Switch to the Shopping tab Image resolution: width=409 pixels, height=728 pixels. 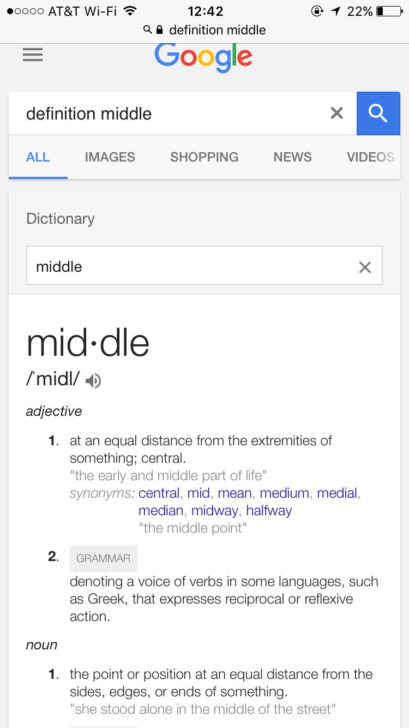click(204, 157)
